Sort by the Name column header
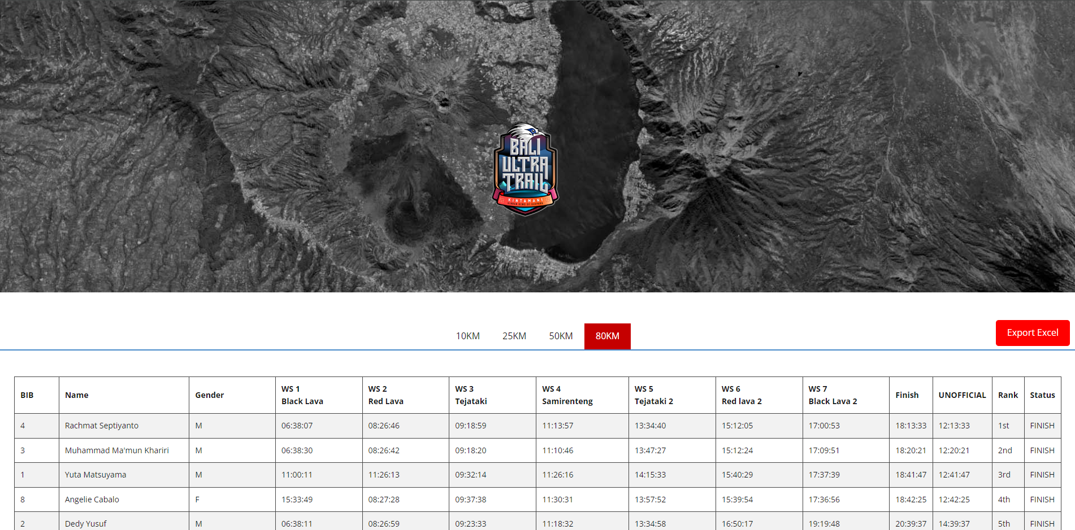 point(77,395)
